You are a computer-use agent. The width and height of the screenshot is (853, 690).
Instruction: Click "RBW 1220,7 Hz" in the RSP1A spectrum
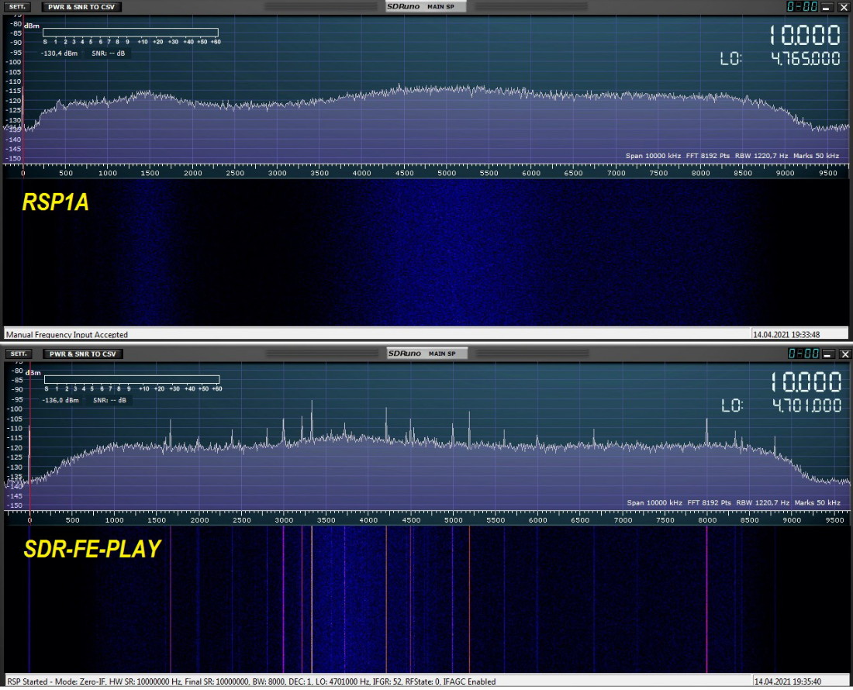761,156
